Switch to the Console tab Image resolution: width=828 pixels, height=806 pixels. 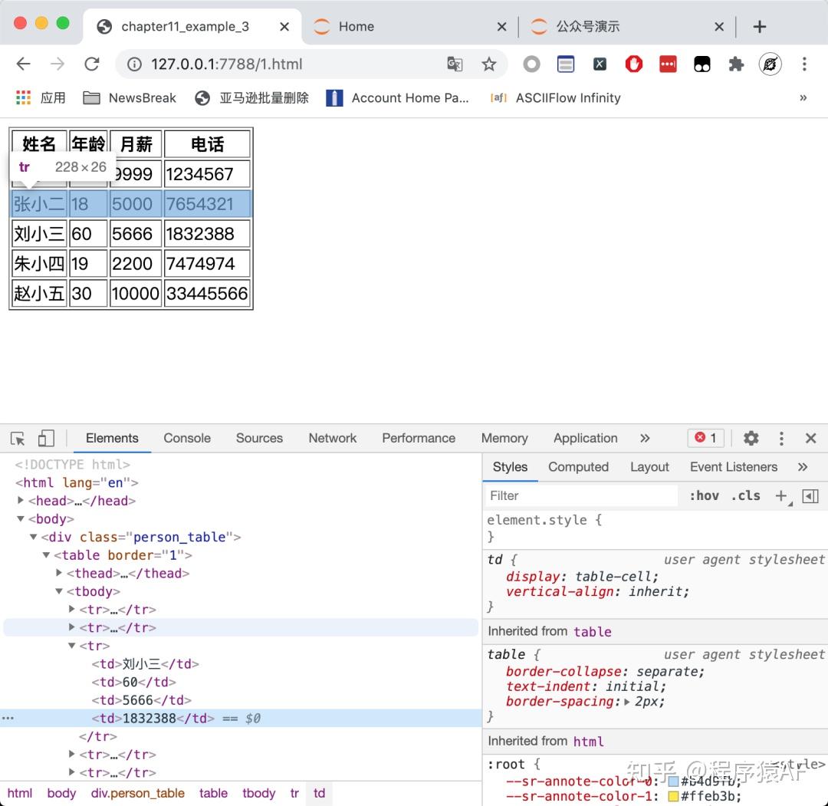tap(186, 438)
